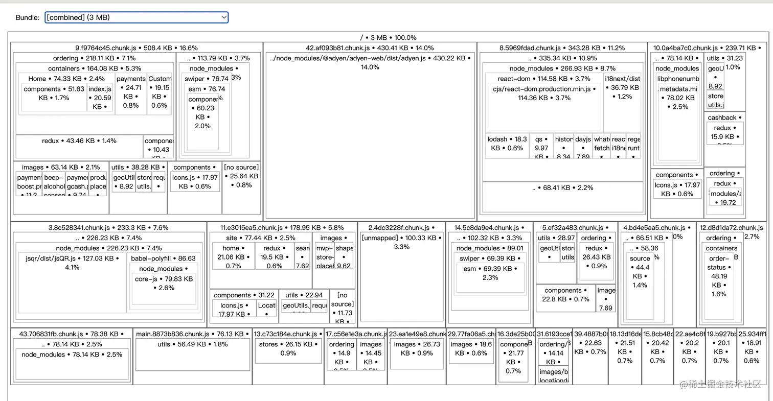Select the images 18.6 KB 0.6% block
This screenshot has width=773, height=401.
click(472, 351)
